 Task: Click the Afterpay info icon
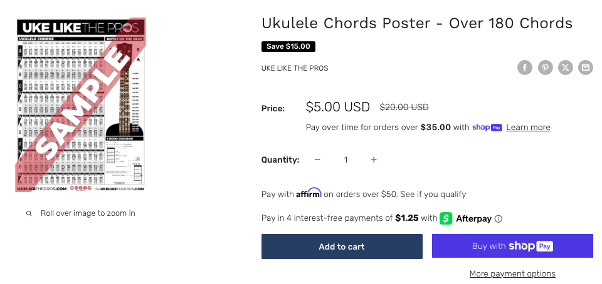(499, 219)
